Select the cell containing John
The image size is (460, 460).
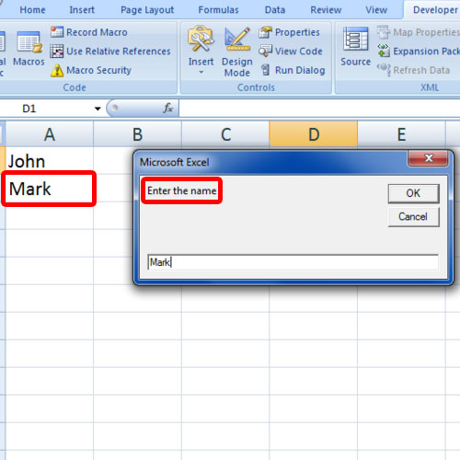pos(50,161)
